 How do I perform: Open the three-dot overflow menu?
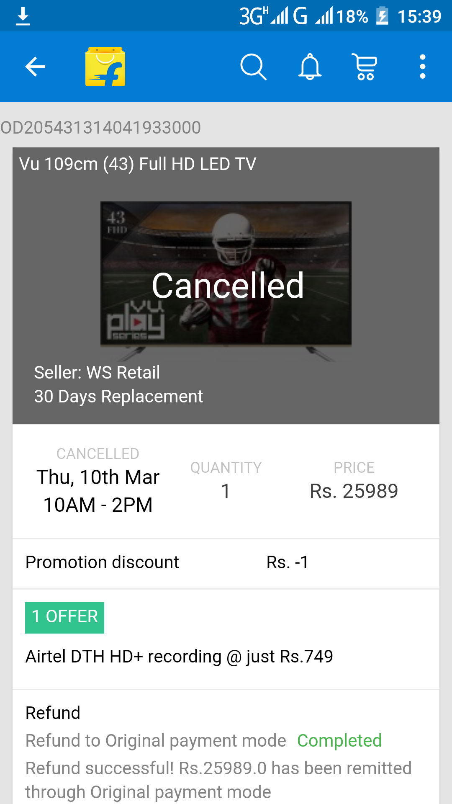(x=422, y=67)
